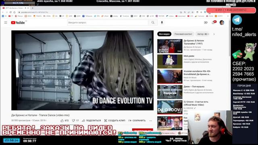The height and width of the screenshot is (145, 258).
Task: Click the main video player
Action: coord(82,70)
